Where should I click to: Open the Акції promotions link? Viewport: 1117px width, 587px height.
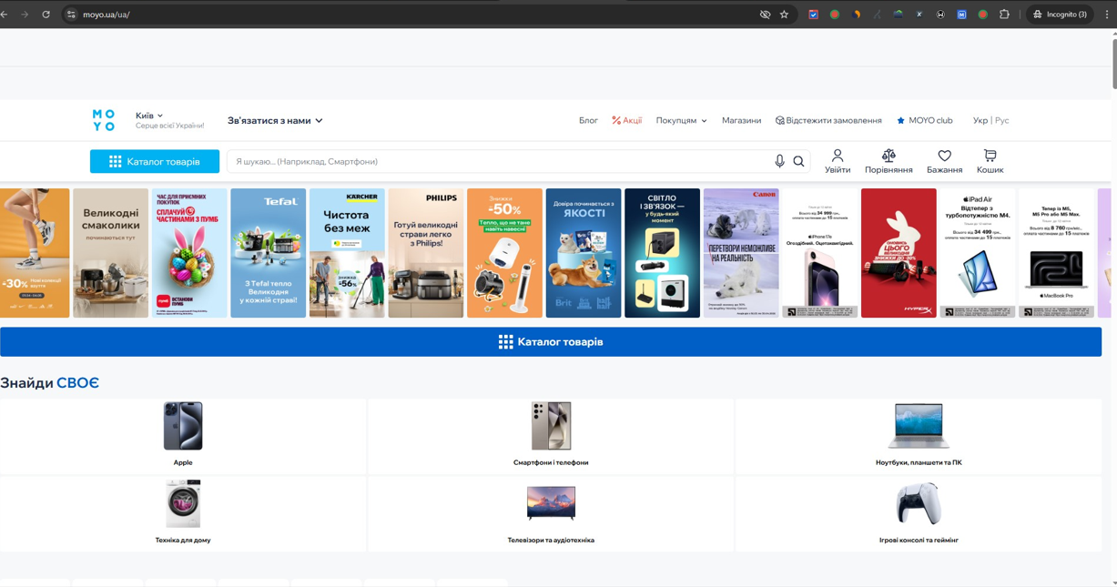[626, 120]
